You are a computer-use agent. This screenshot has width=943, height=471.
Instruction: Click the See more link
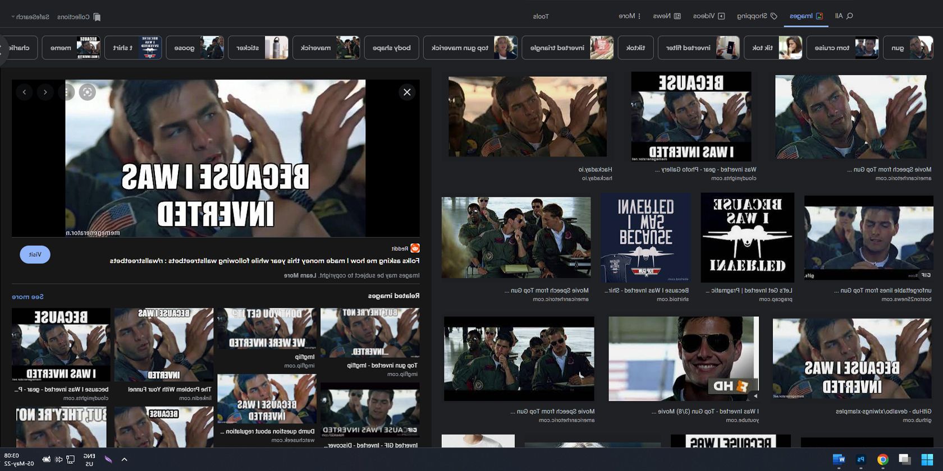(28, 296)
